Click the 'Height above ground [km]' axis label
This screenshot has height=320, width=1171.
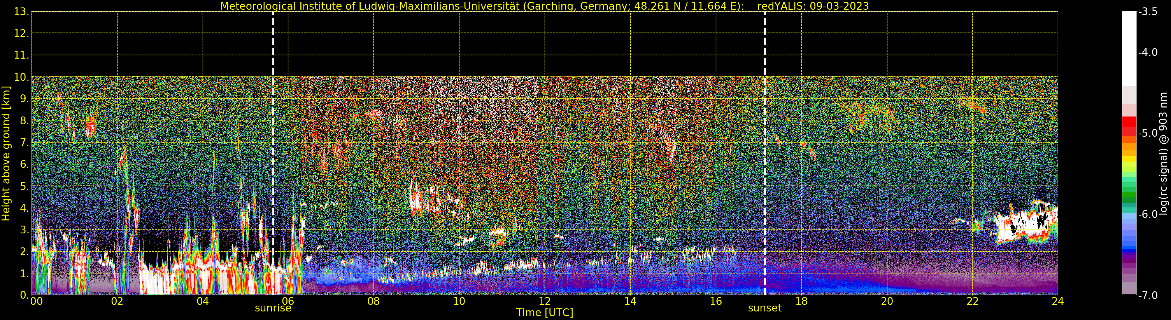tap(6, 153)
